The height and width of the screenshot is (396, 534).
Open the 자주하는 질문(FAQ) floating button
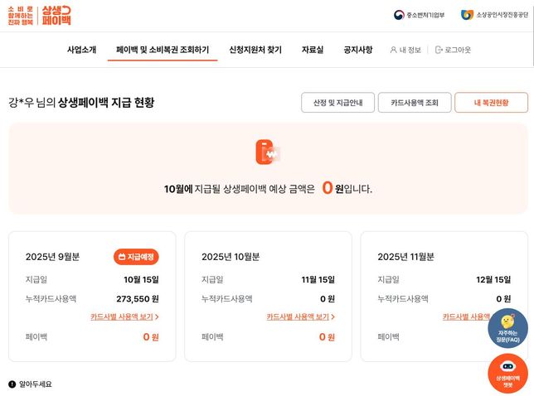507,329
